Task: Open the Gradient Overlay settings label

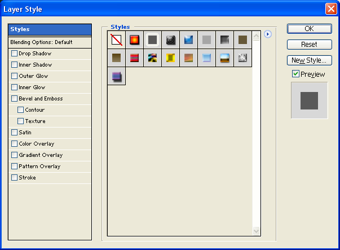Action: (x=41, y=155)
